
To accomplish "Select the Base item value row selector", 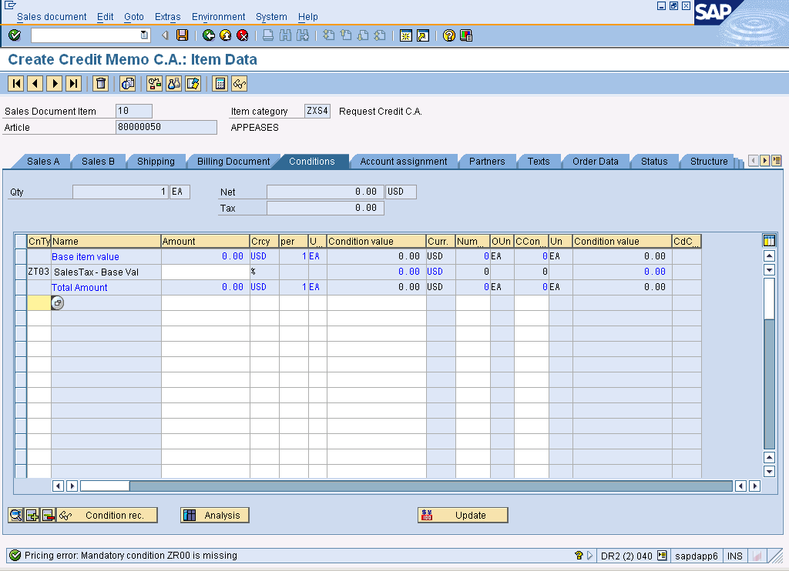I will (x=21, y=256).
